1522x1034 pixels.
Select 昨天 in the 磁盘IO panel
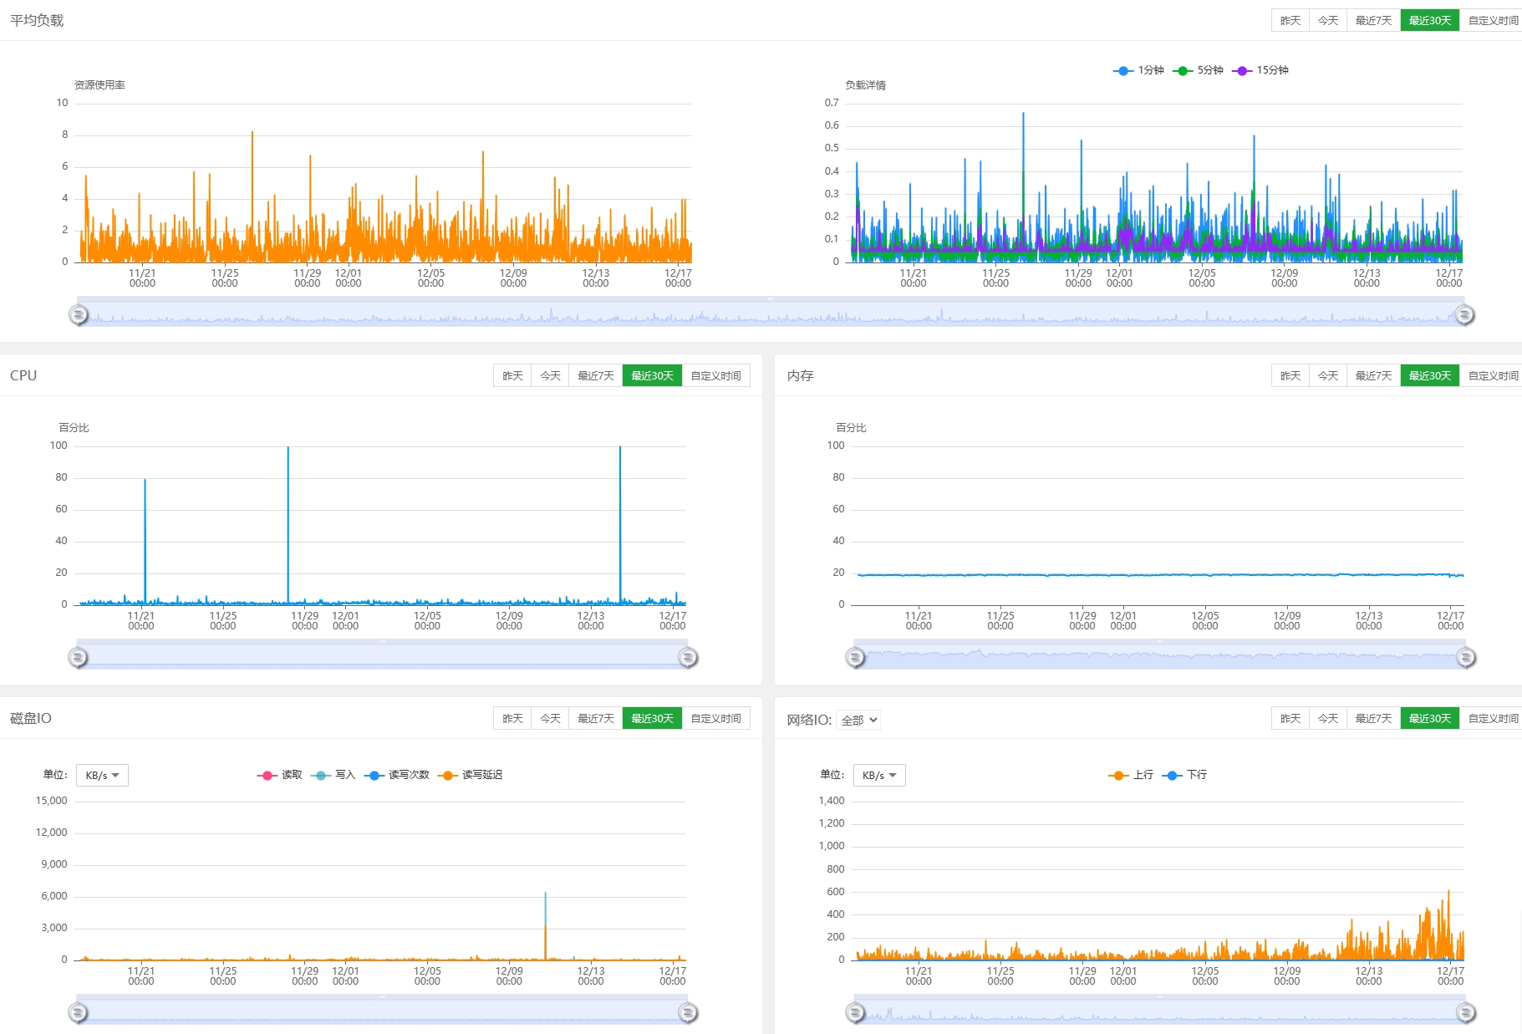[x=512, y=718]
